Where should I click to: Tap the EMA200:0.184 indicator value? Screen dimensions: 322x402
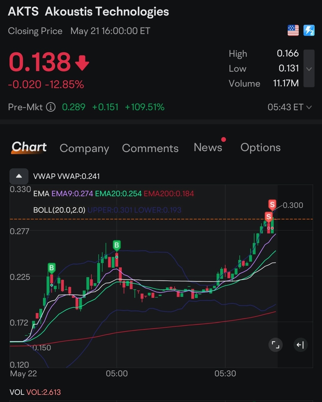[x=169, y=194]
